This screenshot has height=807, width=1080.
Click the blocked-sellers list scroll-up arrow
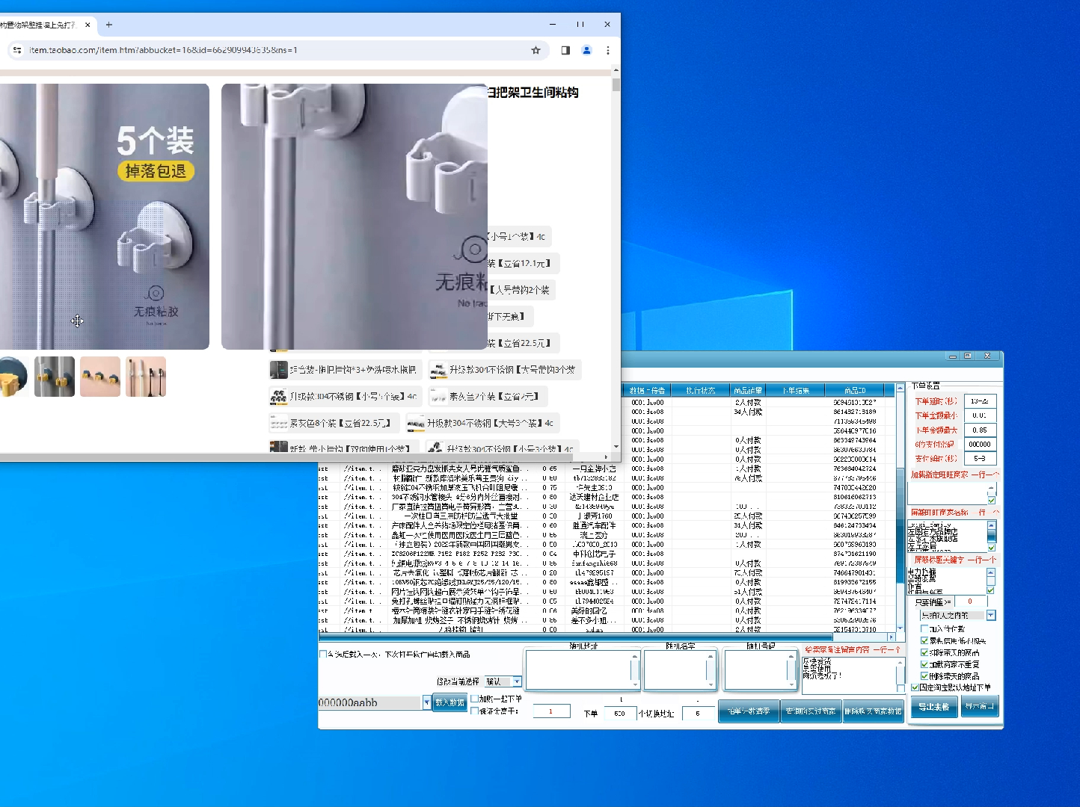[x=992, y=525]
